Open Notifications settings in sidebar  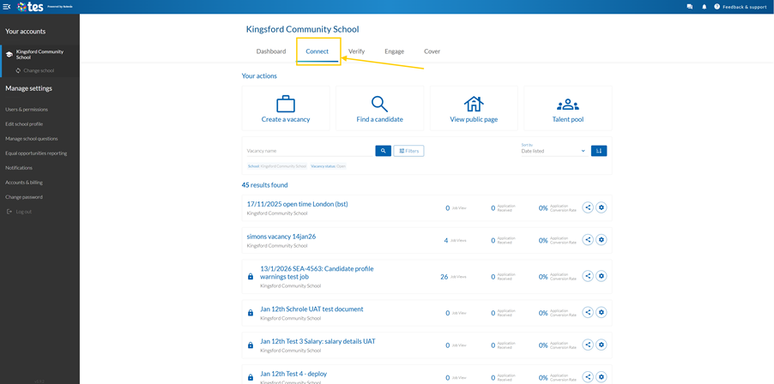click(19, 168)
